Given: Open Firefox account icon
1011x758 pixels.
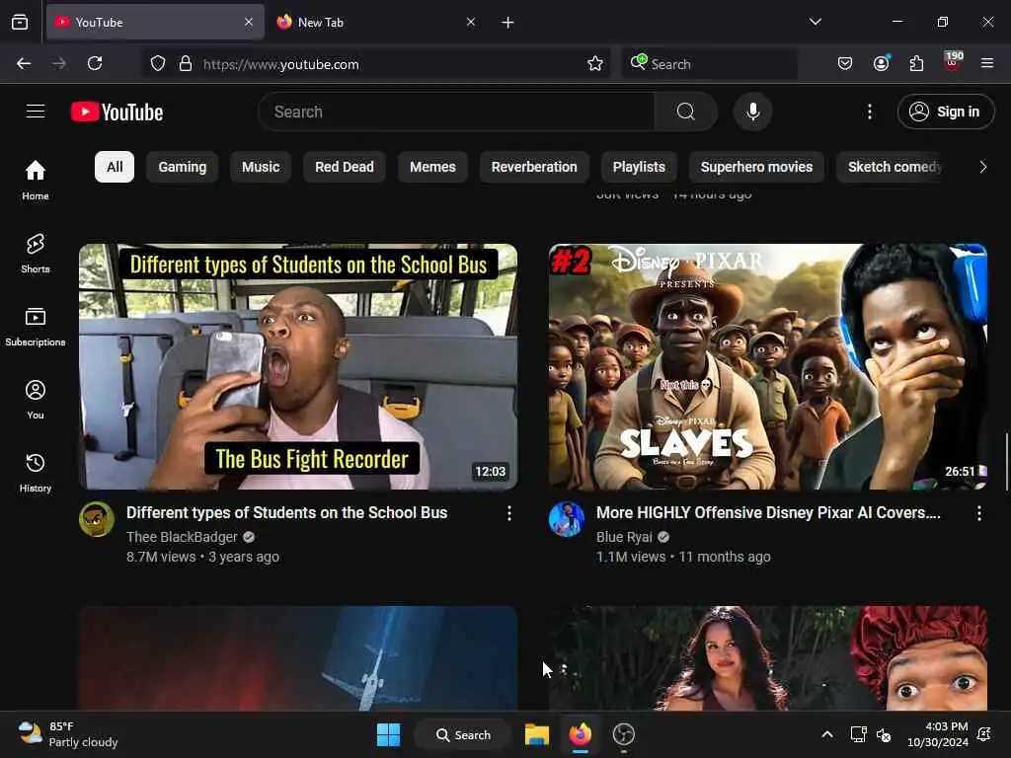Looking at the screenshot, I should click(x=881, y=63).
